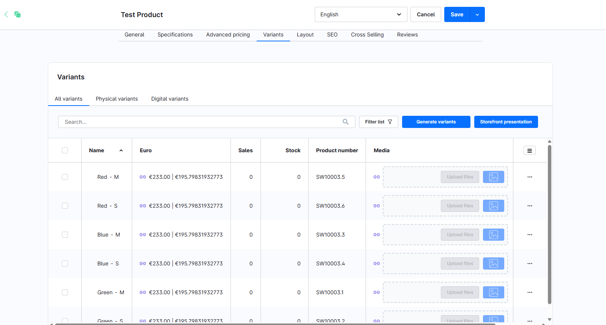Click media inheritance link icon for SW10003.4
The image size is (606, 325).
[377, 263]
